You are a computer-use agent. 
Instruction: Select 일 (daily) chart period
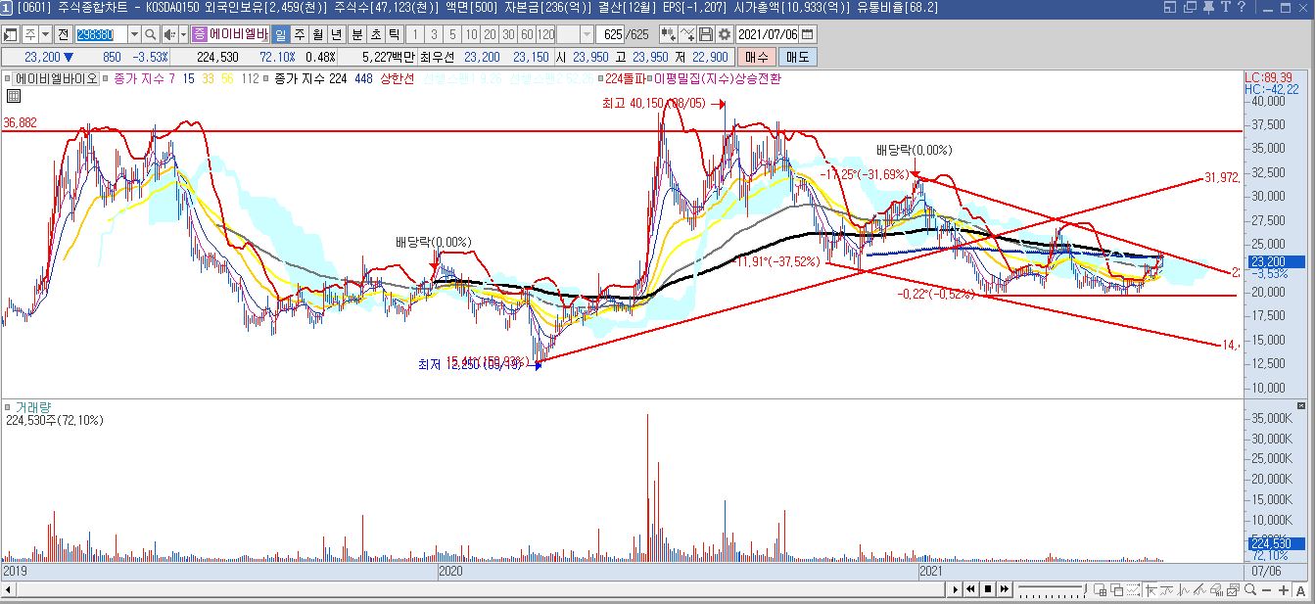280,34
